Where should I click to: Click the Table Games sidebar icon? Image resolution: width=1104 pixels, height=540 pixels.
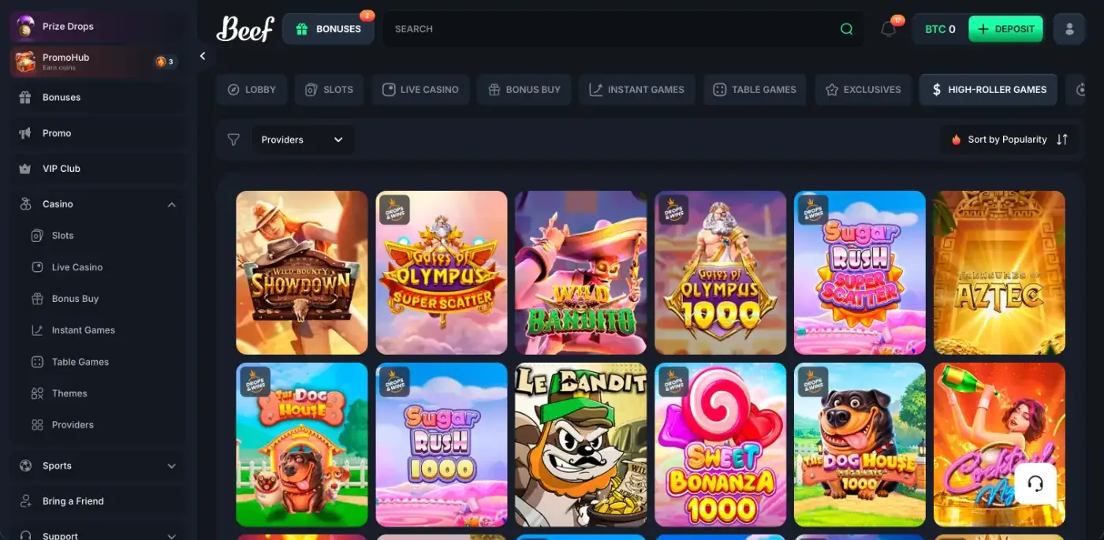click(37, 362)
